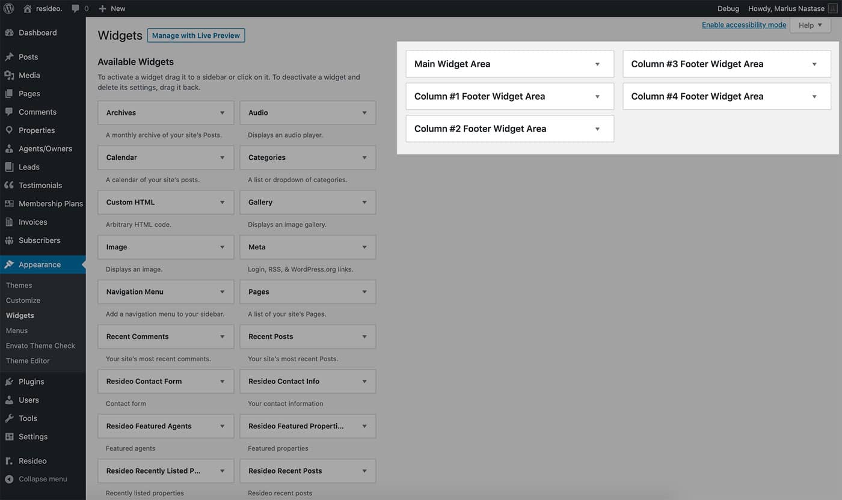Open the Theme Editor submenu item
Viewport: 842px width, 500px height.
click(28, 361)
